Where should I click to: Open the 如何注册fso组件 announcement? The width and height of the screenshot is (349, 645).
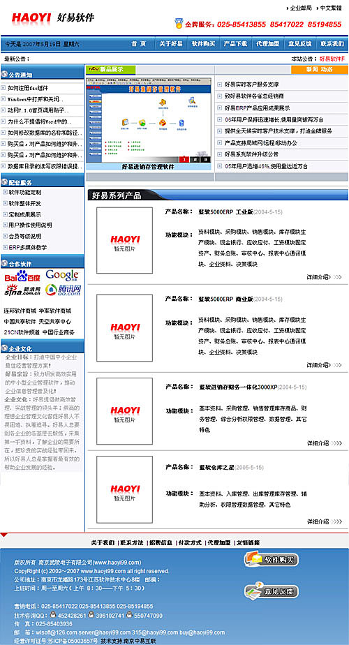(x=28, y=88)
